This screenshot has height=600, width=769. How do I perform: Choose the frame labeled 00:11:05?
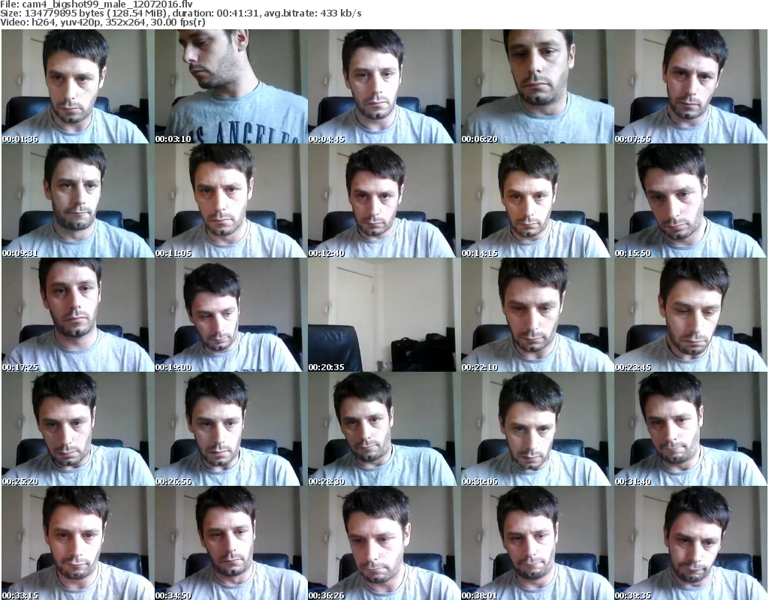pyautogui.click(x=231, y=201)
